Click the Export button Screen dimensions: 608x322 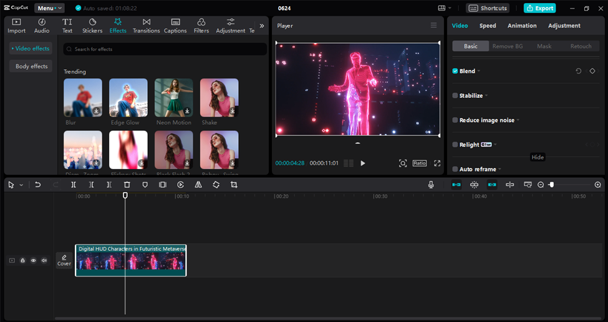point(540,7)
